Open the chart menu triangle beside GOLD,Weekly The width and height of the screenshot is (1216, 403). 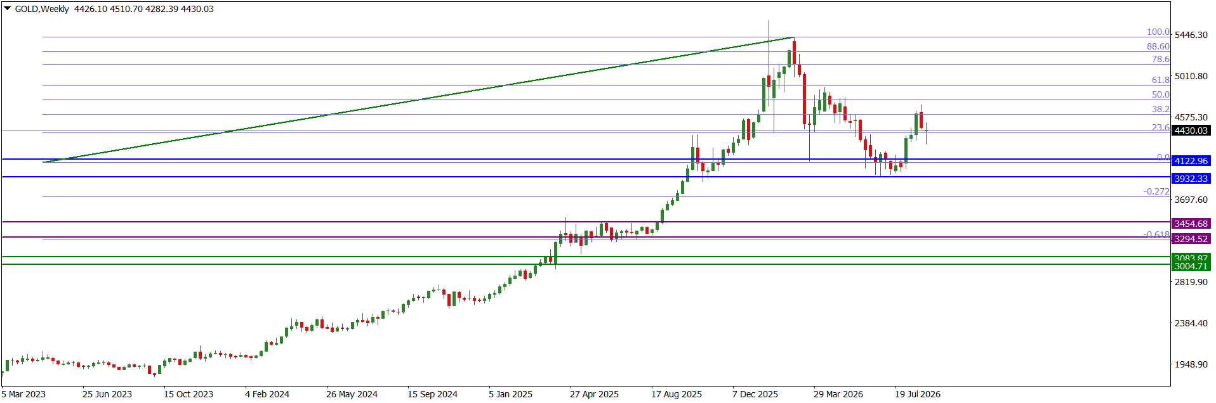pos(8,9)
